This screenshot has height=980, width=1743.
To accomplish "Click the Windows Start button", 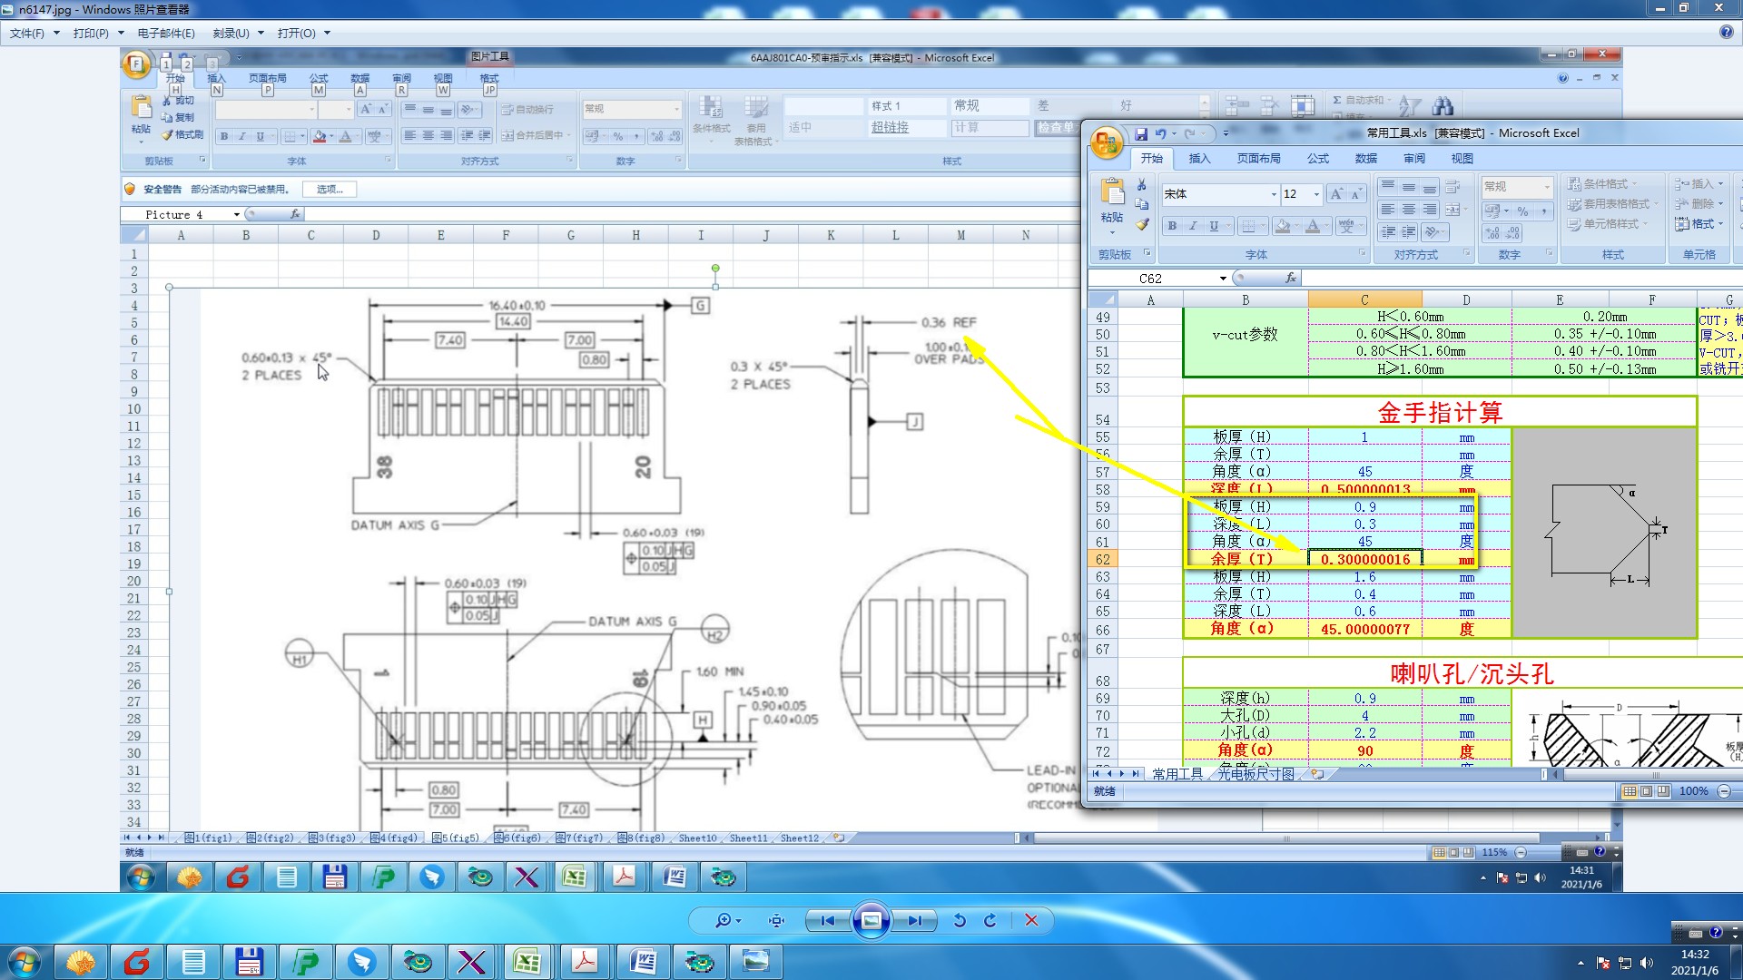I will tap(25, 961).
